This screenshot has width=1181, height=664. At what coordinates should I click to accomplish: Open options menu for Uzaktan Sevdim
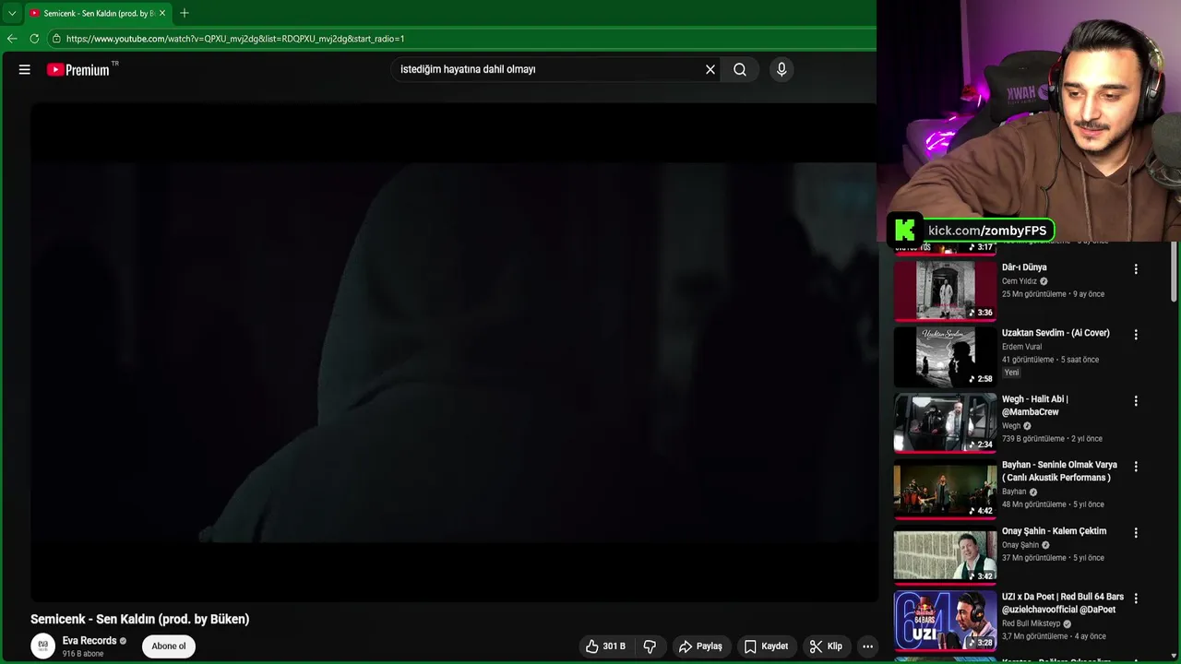(x=1136, y=335)
